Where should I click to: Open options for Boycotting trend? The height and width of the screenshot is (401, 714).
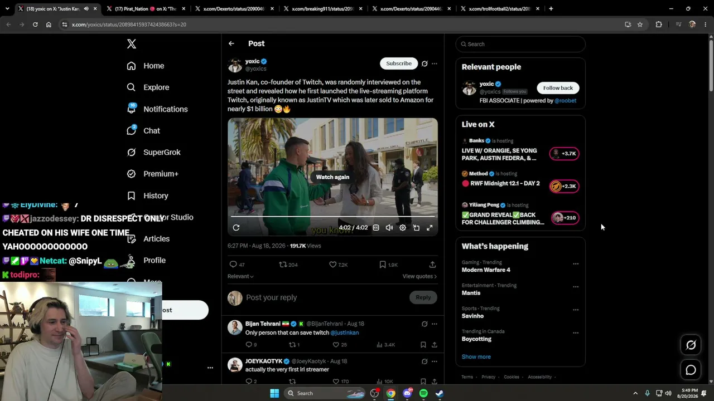pos(576,333)
